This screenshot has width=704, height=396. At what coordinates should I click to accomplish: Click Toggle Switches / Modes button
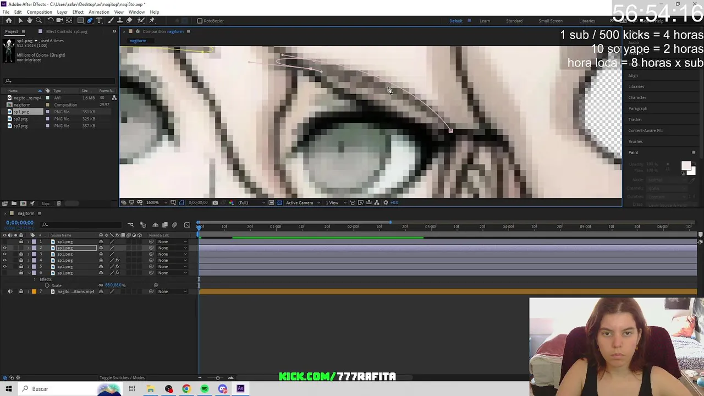[x=122, y=377]
